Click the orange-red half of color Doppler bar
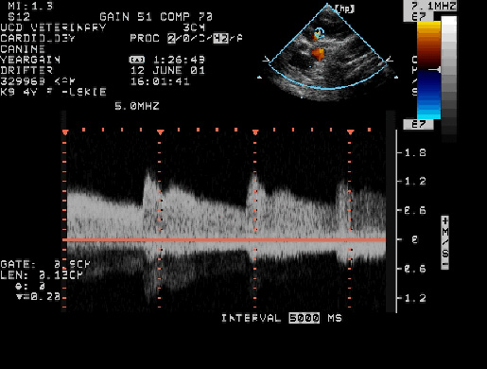 (x=428, y=45)
